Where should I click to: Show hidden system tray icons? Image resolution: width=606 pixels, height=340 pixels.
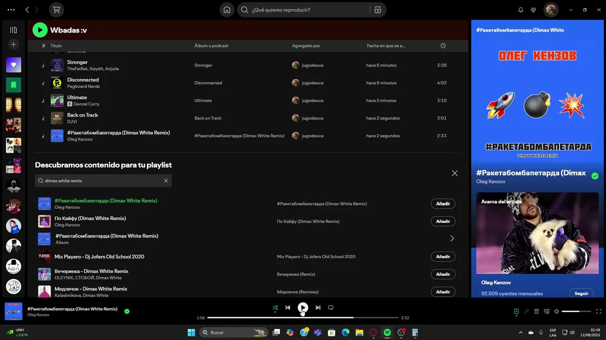point(521,333)
